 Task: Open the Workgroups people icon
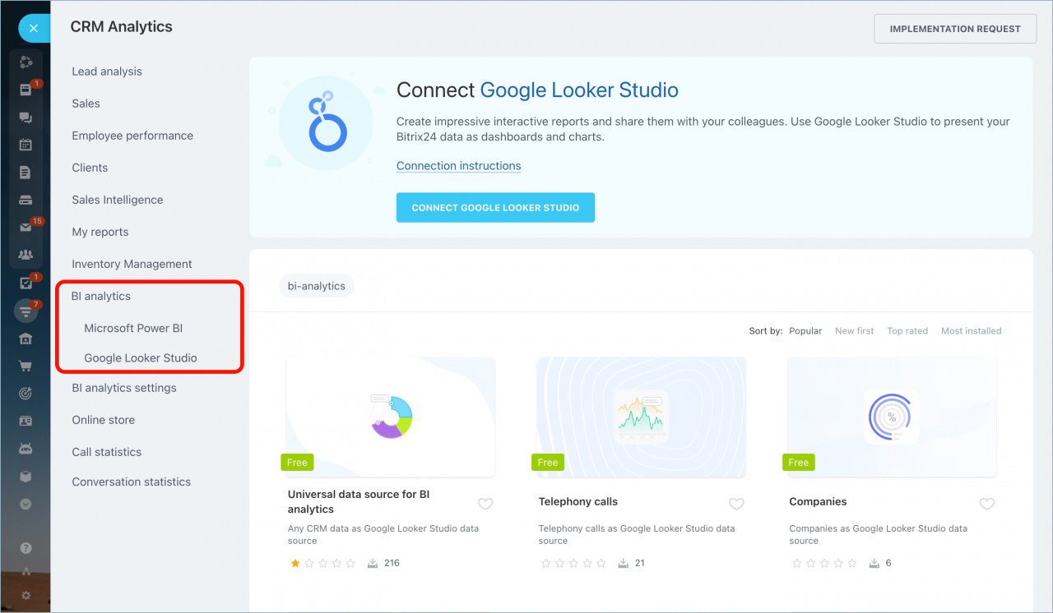[x=26, y=255]
